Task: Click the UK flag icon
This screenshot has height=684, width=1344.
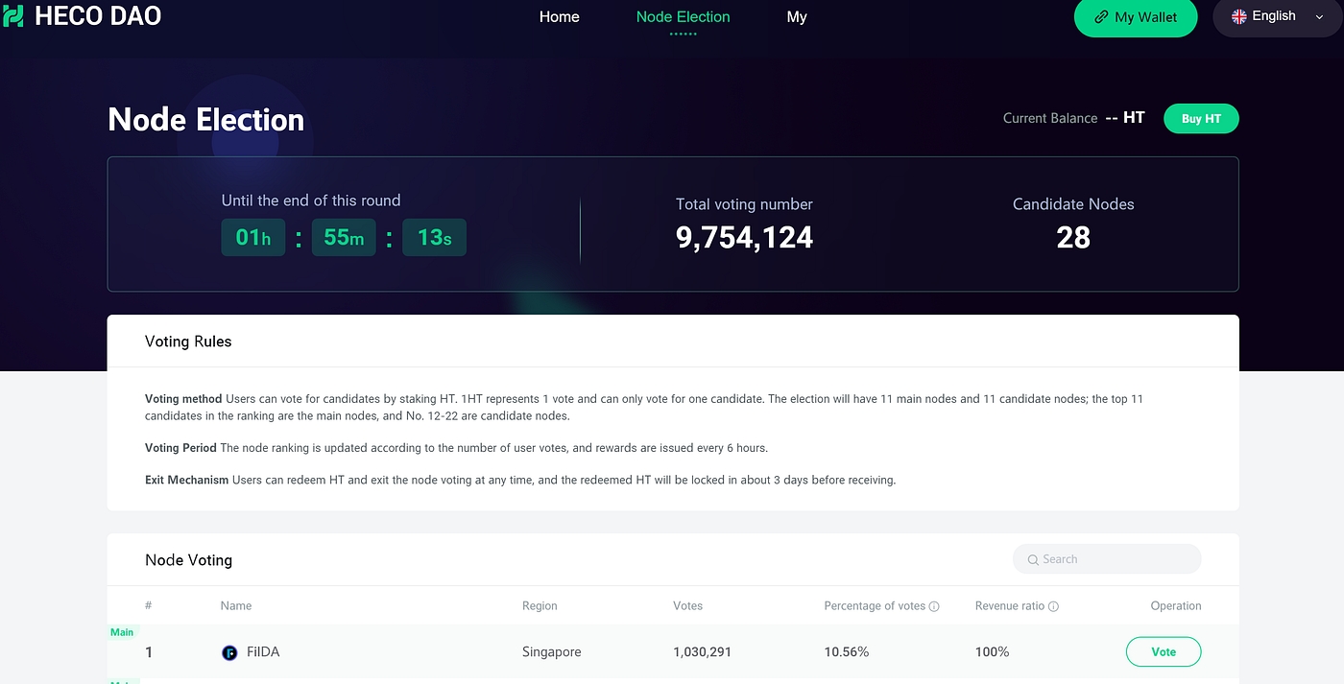Action: pos(1238,16)
